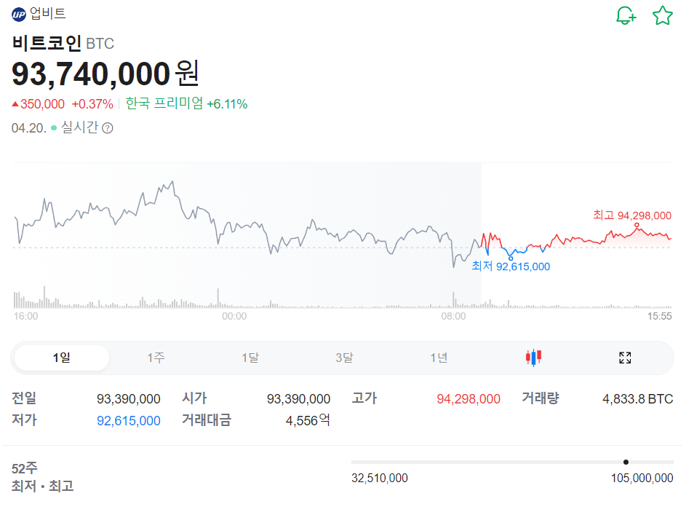686x512 pixels.
Task: Click the +0.37% change percentage
Action: [x=92, y=104]
